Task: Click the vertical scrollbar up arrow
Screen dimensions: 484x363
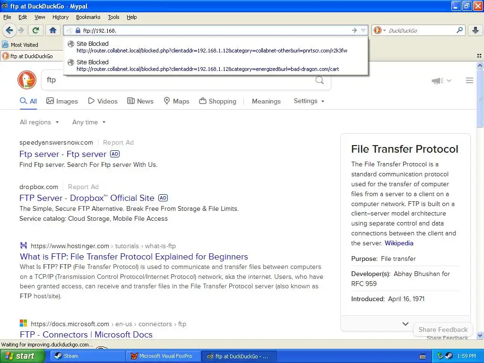Action: coord(480,65)
